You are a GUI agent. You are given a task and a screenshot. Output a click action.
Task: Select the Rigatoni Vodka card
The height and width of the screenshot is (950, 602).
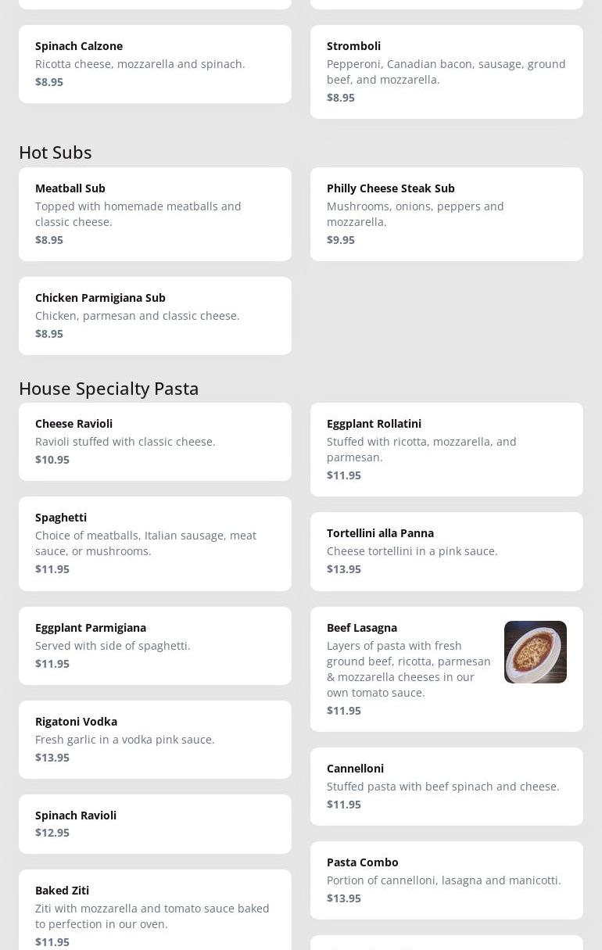pyautogui.click(x=155, y=740)
